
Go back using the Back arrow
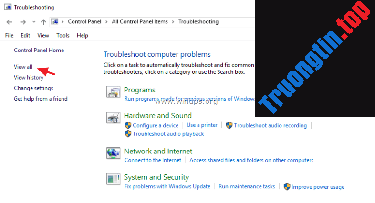(9, 22)
